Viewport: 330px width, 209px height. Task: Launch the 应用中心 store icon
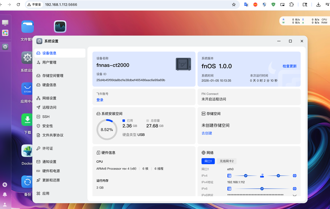[27, 89]
